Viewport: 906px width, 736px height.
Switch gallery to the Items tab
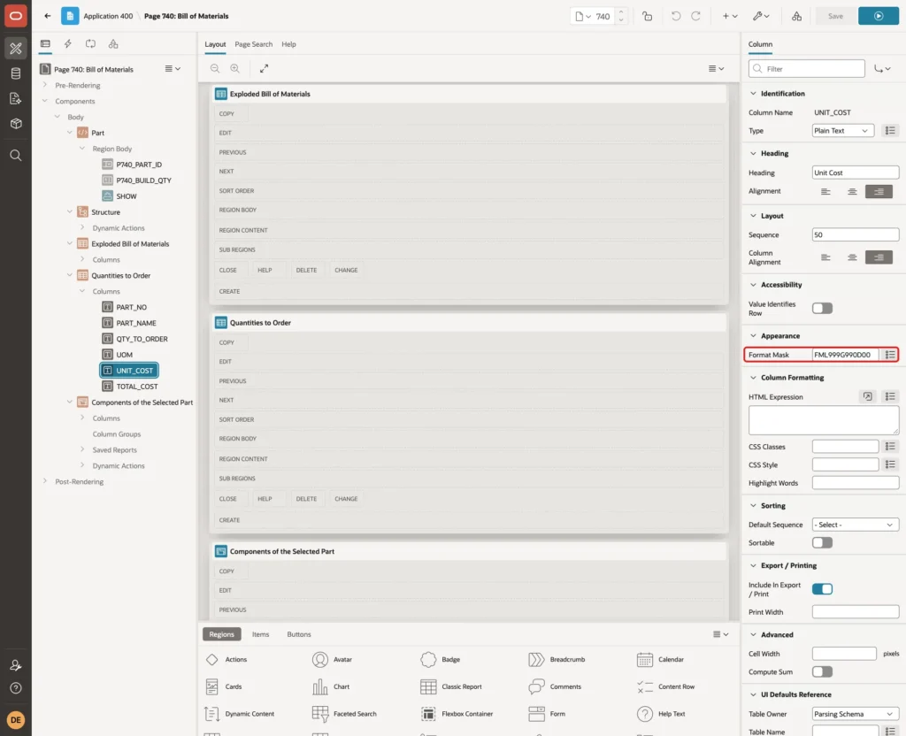coord(261,634)
